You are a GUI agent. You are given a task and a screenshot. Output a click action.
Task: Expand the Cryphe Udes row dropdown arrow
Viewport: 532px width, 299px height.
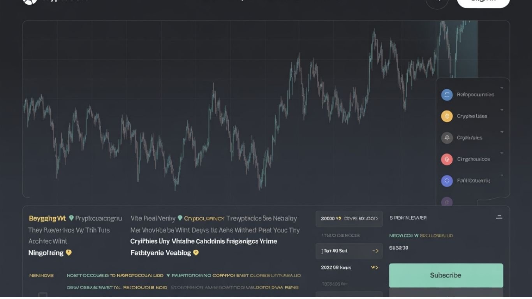click(x=502, y=110)
